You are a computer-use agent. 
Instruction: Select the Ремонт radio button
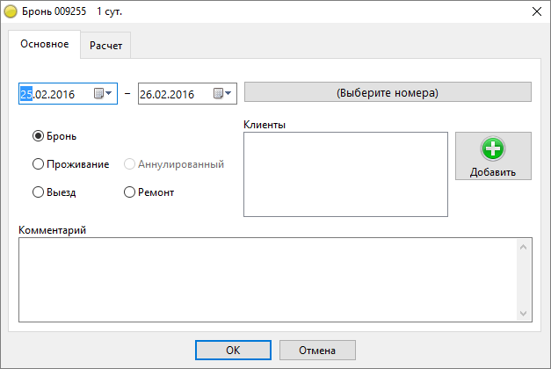coord(130,192)
